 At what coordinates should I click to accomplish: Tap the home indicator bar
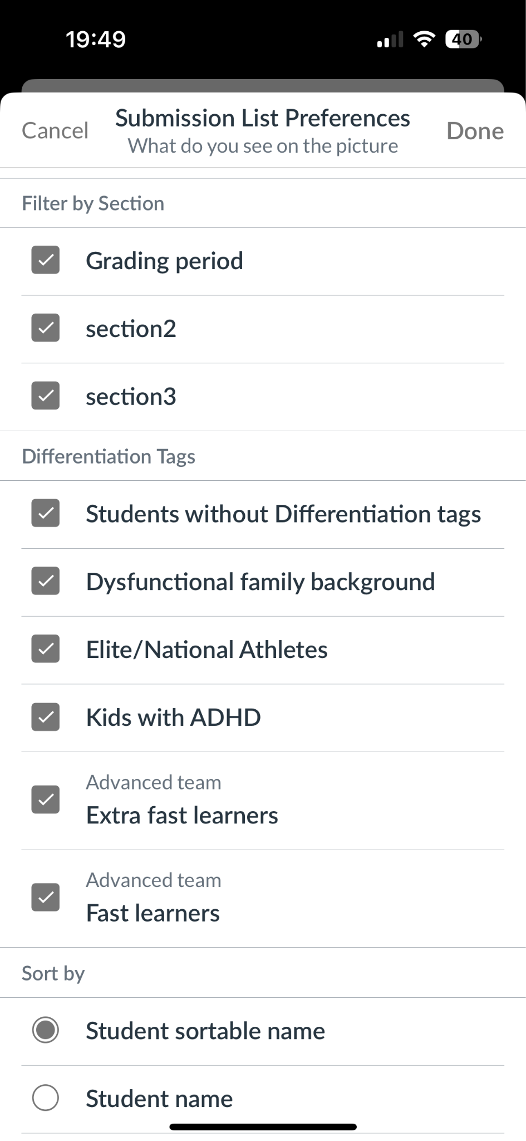(263, 1127)
